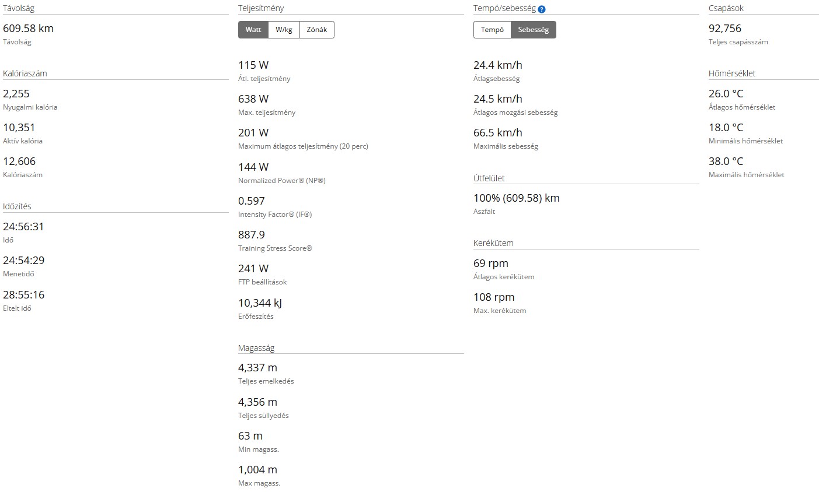Click the Teljes emelkedés 4,337 m value
The height and width of the screenshot is (492, 819).
point(257,368)
